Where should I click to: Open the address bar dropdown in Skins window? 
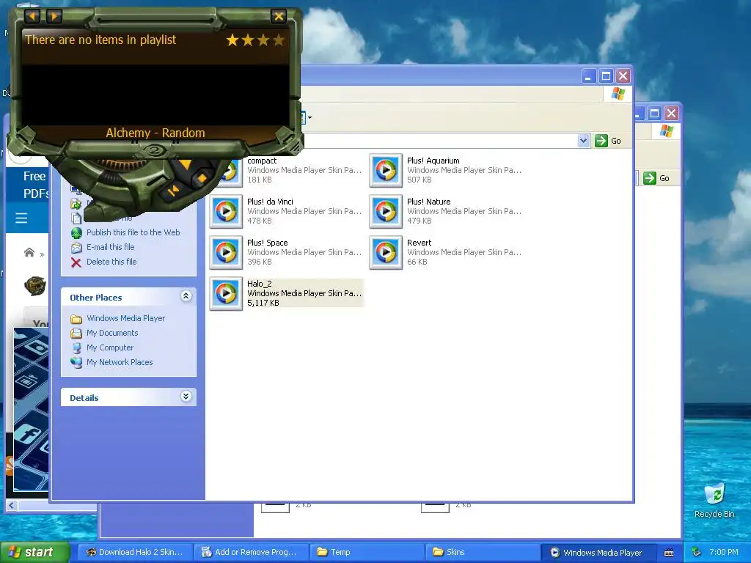583,141
